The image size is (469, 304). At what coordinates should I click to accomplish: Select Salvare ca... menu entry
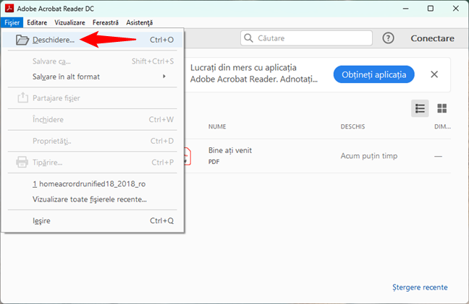pyautogui.click(x=92, y=61)
